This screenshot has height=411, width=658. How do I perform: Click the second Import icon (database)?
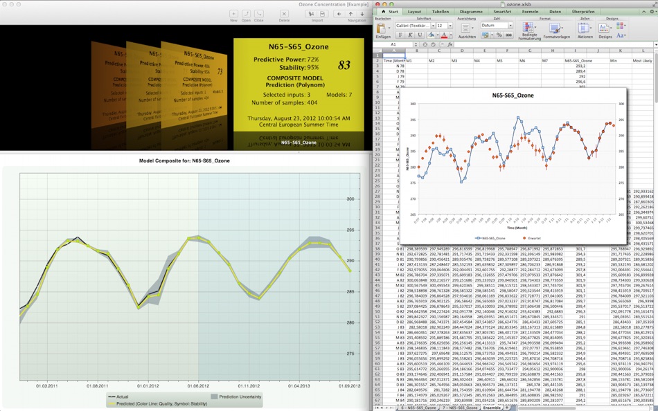point(322,14)
